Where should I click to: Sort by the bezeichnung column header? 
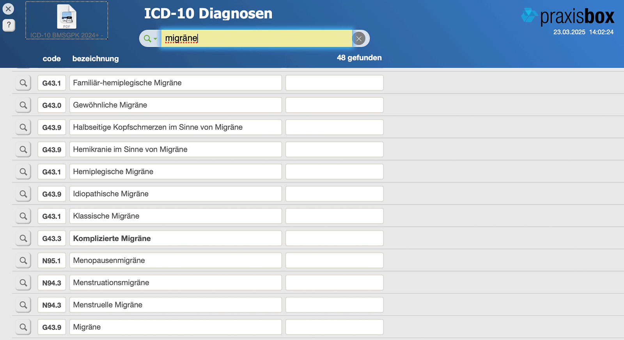[96, 58]
